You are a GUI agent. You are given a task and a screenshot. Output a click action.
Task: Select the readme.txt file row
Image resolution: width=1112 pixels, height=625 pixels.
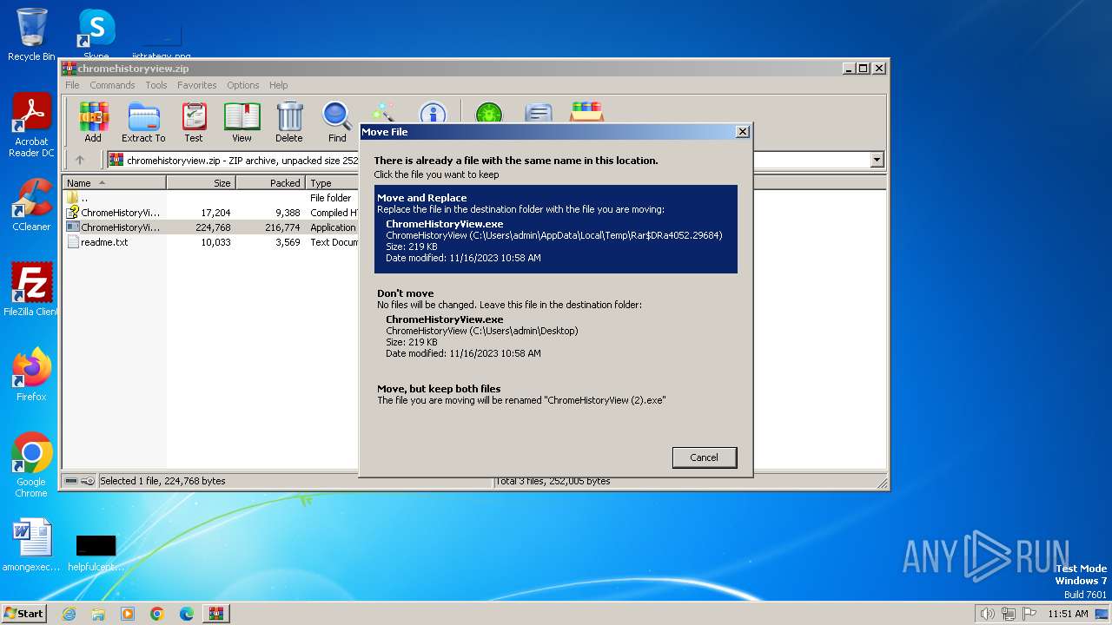211,242
